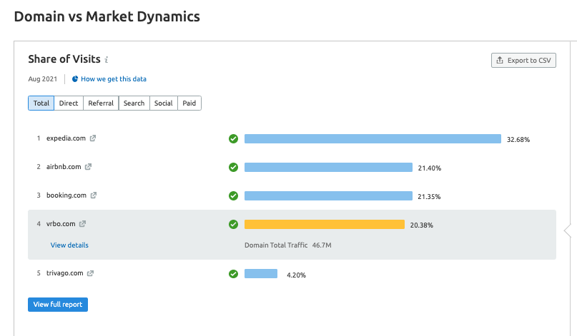Click the yellow vrbo.com share bar

[324, 225]
